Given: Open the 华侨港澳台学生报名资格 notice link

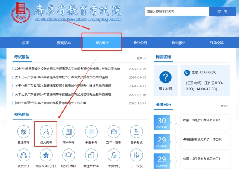Looking at the screenshot, I should pos(67,68).
